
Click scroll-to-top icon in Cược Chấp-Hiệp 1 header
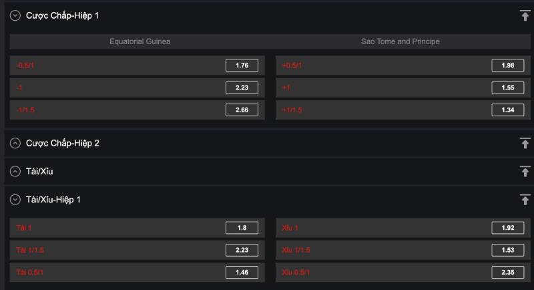525,15
